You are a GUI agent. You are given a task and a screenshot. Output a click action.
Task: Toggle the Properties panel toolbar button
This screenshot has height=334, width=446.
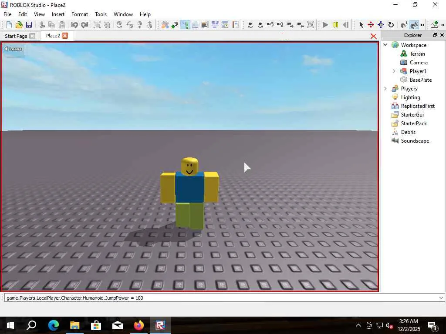point(195,25)
